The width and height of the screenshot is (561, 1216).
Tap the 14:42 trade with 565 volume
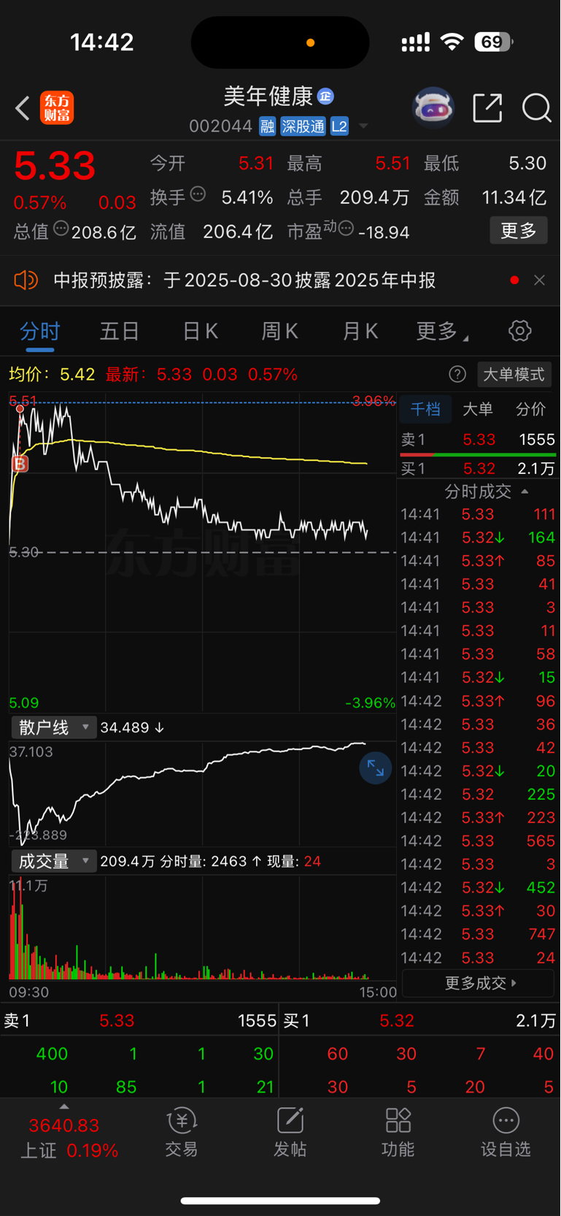[478, 841]
